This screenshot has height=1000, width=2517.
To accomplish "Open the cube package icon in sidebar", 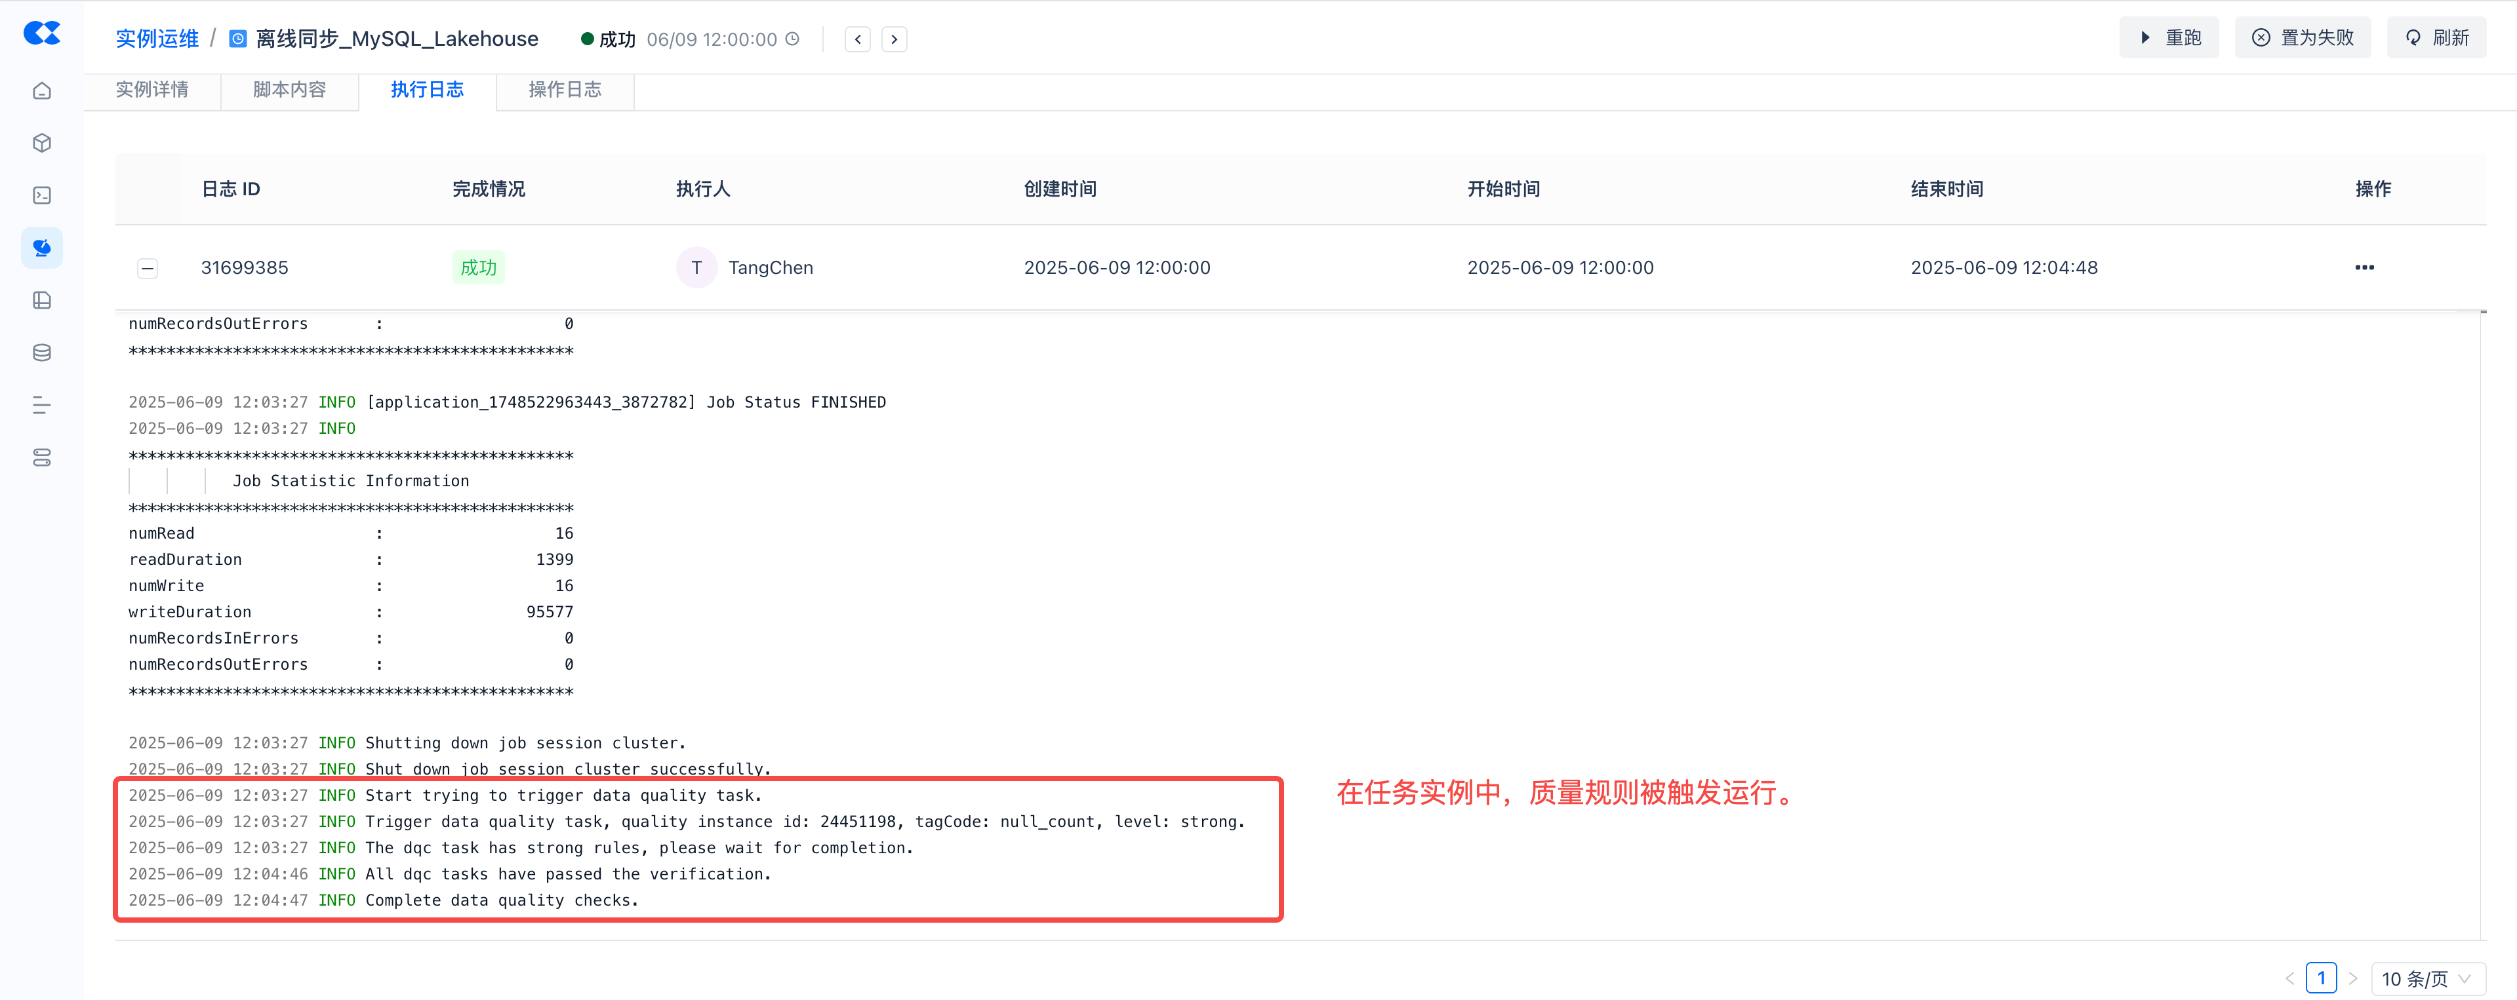I will 41,144.
